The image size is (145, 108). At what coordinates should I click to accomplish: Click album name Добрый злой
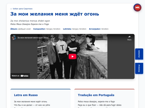pos(24,29)
